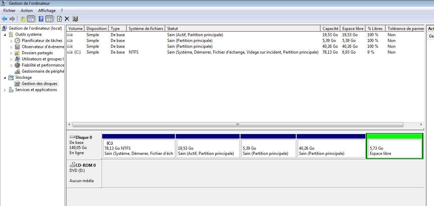The width and height of the screenshot is (434, 206).
Task: Open the ? help menu
Action: [x=62, y=11]
